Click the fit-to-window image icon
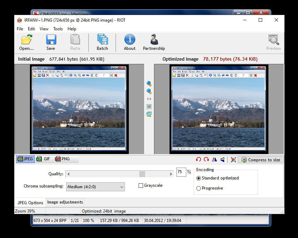This screenshot has height=238, width=298. coord(149,107)
